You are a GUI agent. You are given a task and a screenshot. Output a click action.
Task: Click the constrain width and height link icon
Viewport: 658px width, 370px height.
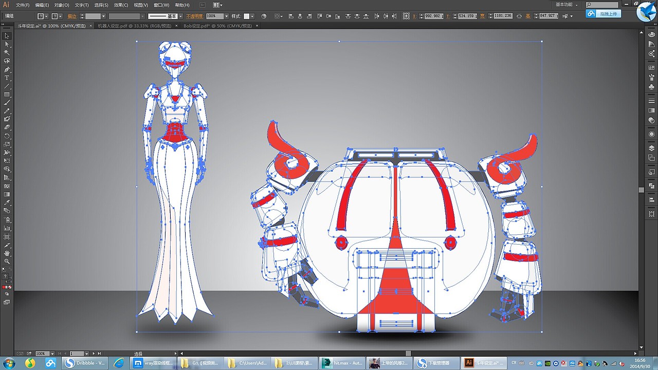pyautogui.click(x=520, y=16)
